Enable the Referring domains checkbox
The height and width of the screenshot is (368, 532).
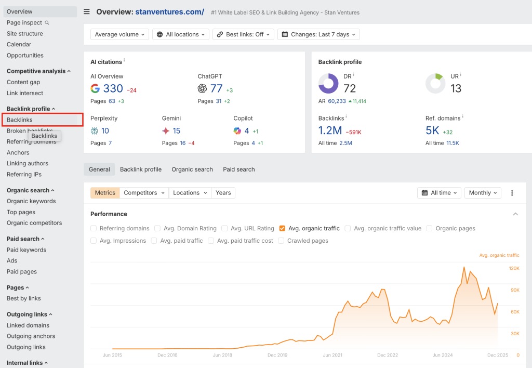(x=94, y=228)
